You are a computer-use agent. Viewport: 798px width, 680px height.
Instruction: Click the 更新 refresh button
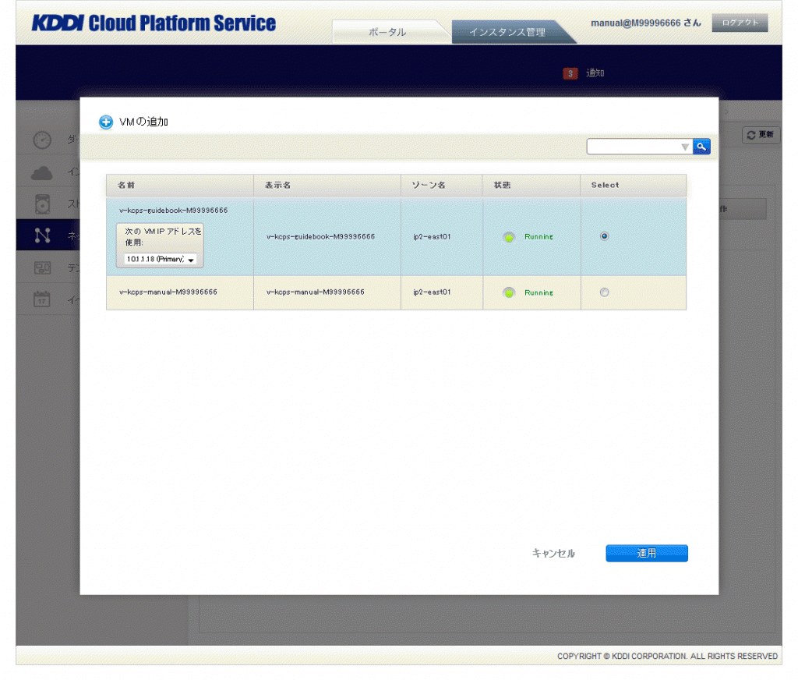(x=761, y=135)
